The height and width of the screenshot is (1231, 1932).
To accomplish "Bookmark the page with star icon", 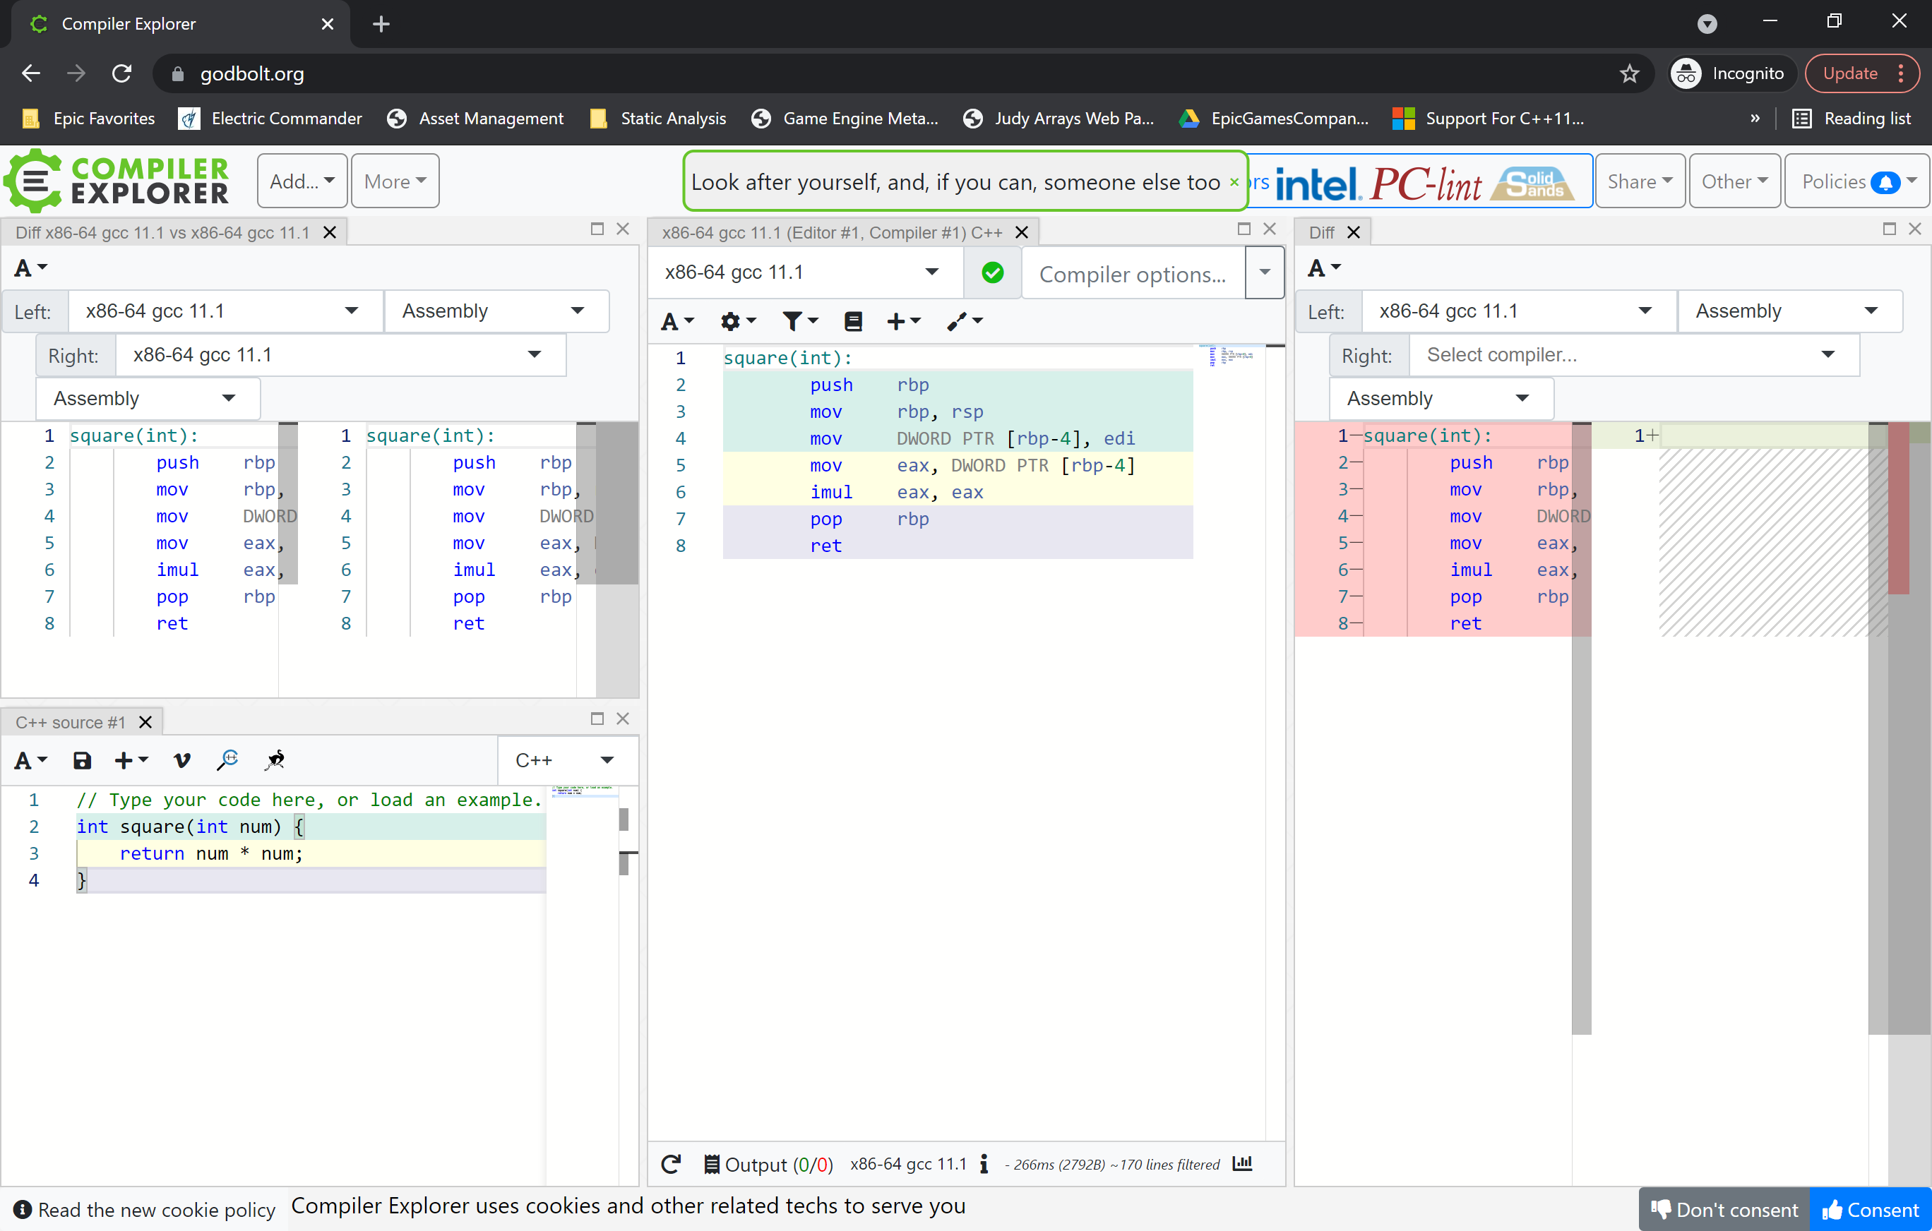I will (1630, 74).
